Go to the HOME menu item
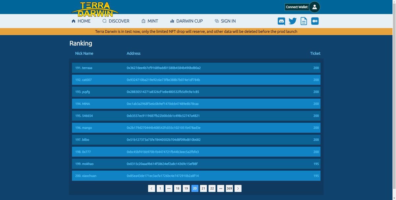The image size is (396, 200). pyautogui.click(x=81, y=21)
